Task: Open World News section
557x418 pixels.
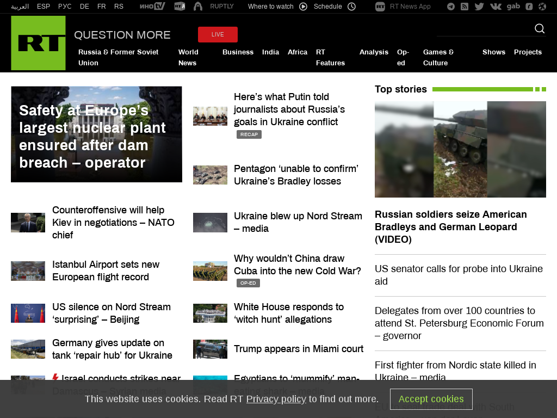Action: [188, 57]
